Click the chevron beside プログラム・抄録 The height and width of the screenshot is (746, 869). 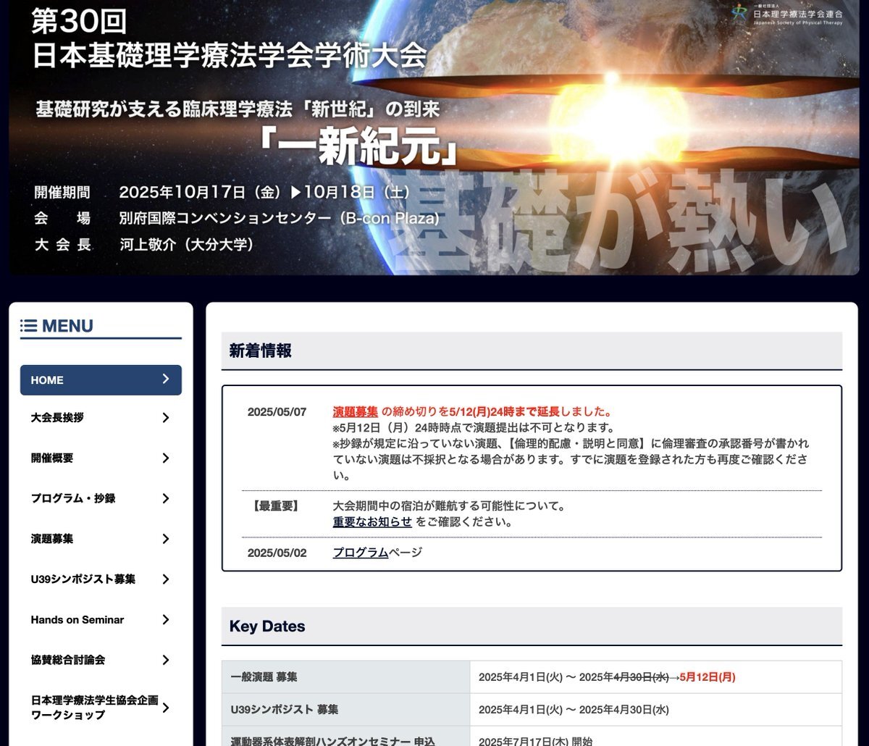point(166,498)
